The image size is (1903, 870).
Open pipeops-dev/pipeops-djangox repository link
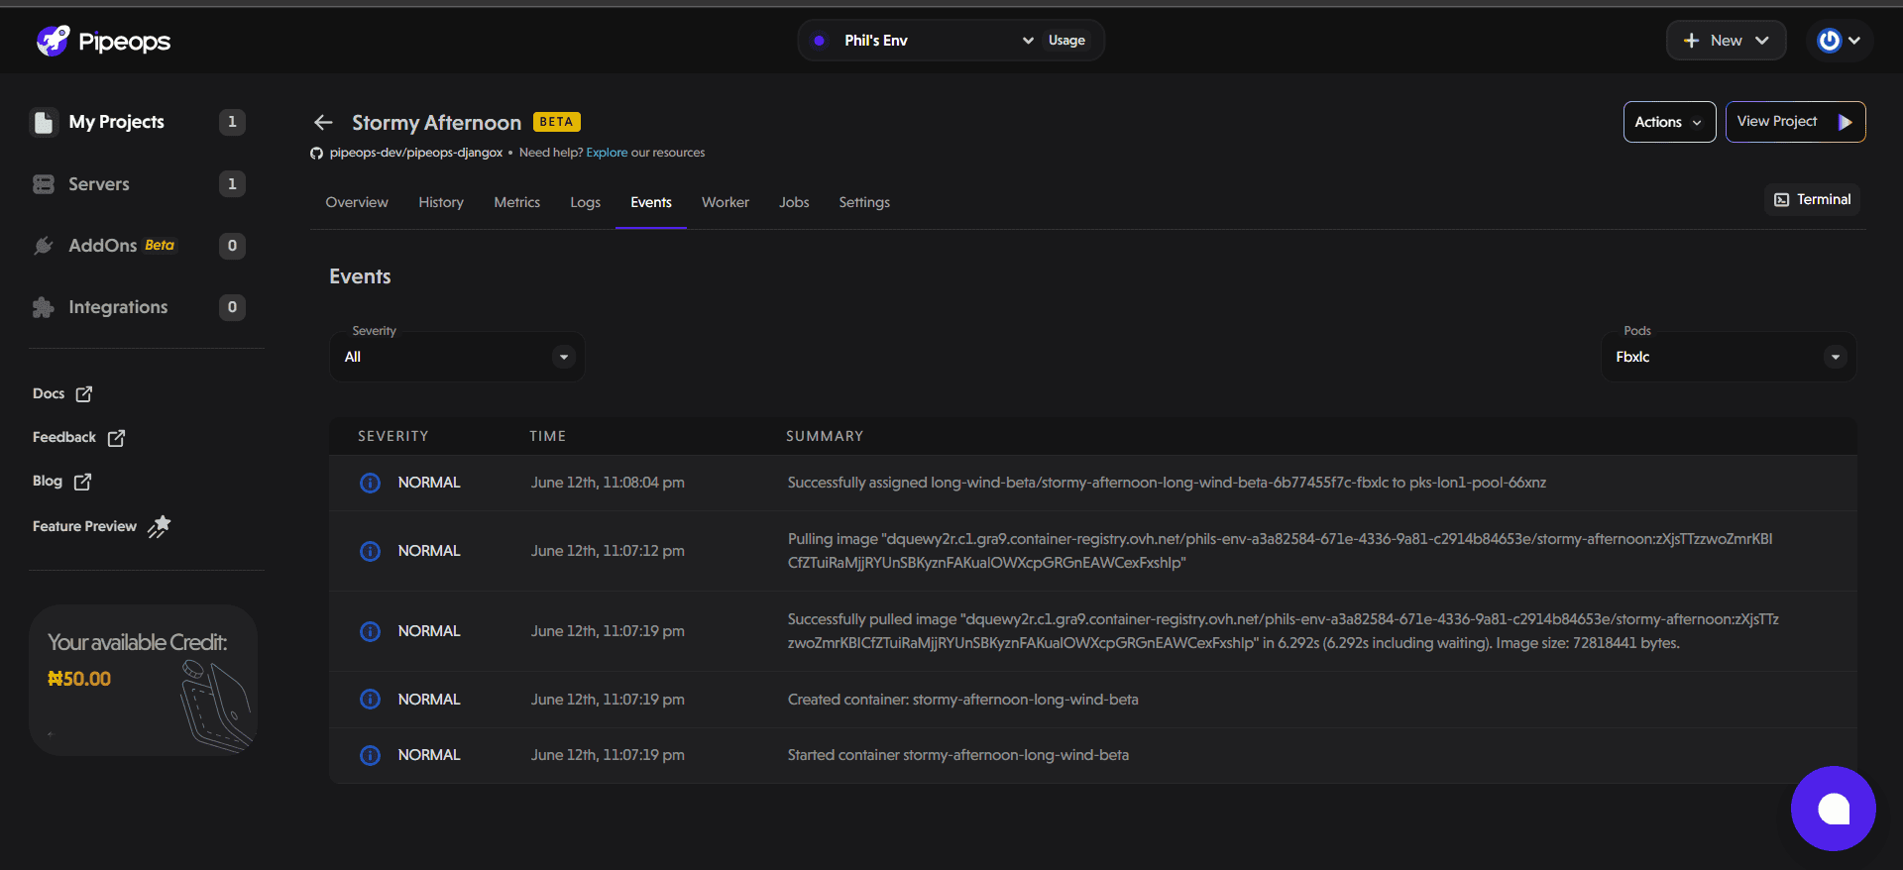[416, 153]
